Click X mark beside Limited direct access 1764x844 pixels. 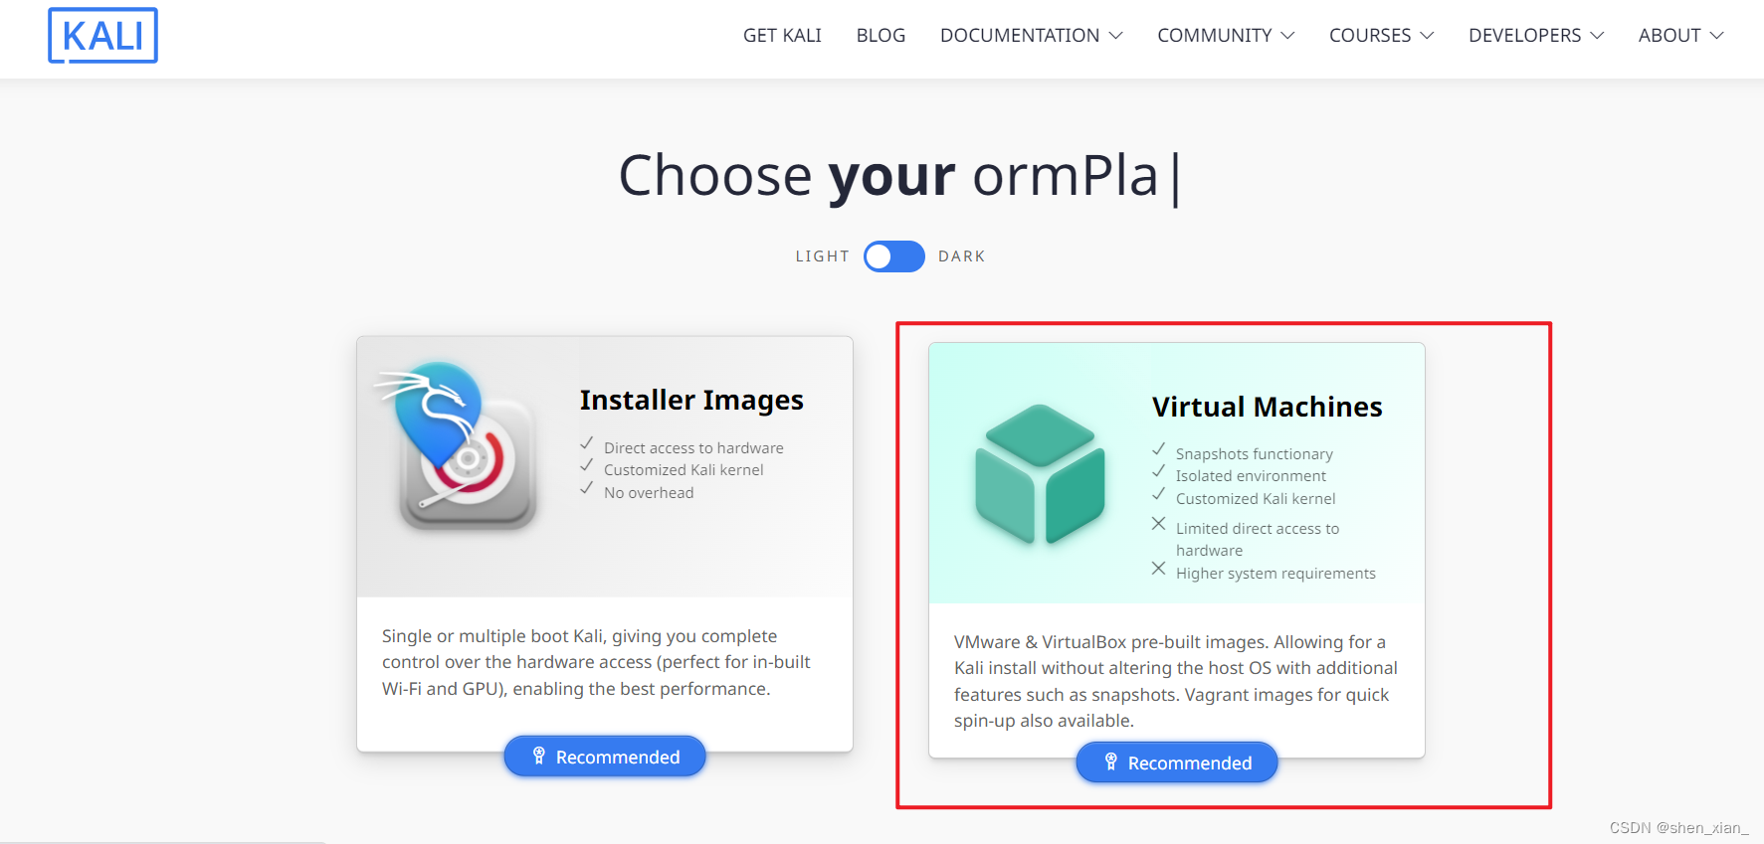pos(1159,524)
